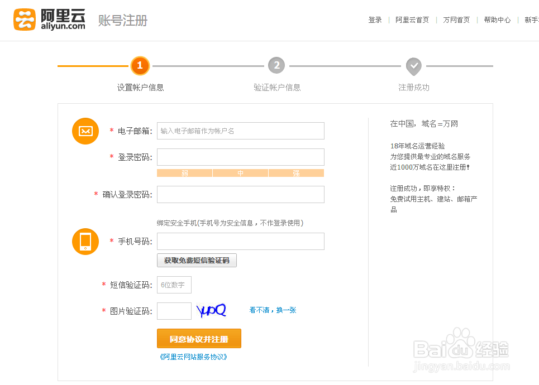Open the 登录 login link
Image resolution: width=539 pixels, height=385 pixels.
(x=375, y=20)
